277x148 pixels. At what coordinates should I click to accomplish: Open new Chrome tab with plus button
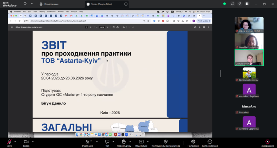pos(204,16)
